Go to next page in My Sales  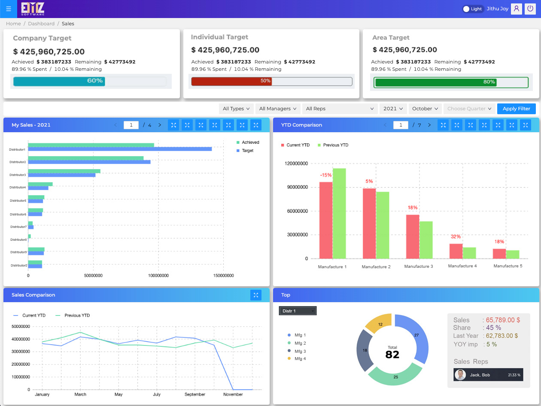pyautogui.click(x=160, y=125)
